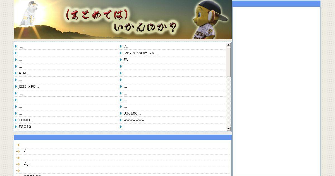This screenshot has width=335, height=176.
Task: Click the arrow icon beside TOKIO...
Action: 16,120
